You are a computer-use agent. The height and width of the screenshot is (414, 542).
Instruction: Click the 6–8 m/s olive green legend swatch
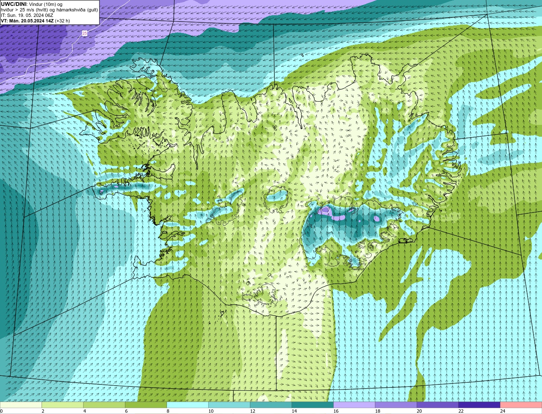(146, 405)
